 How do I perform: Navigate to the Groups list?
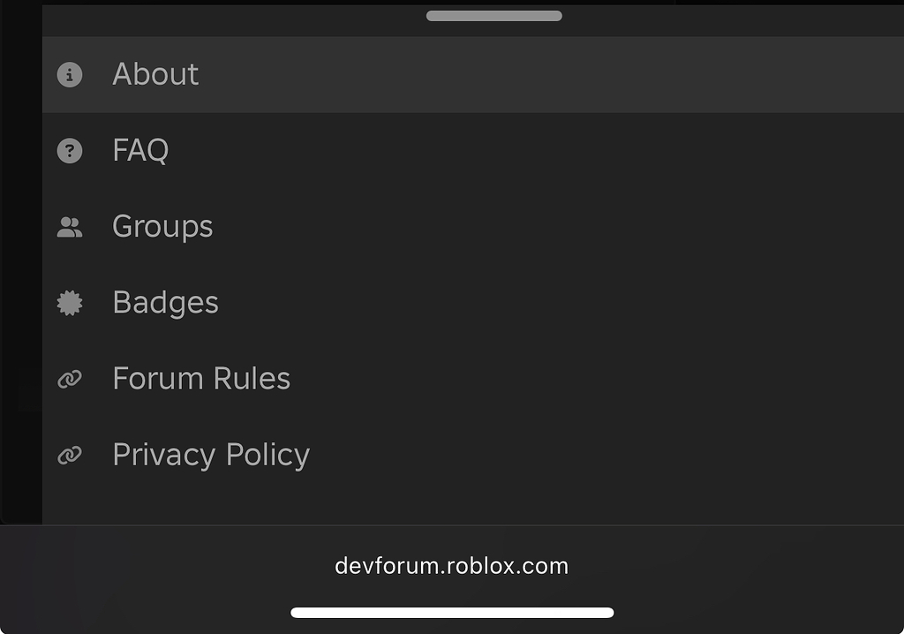pos(162,226)
